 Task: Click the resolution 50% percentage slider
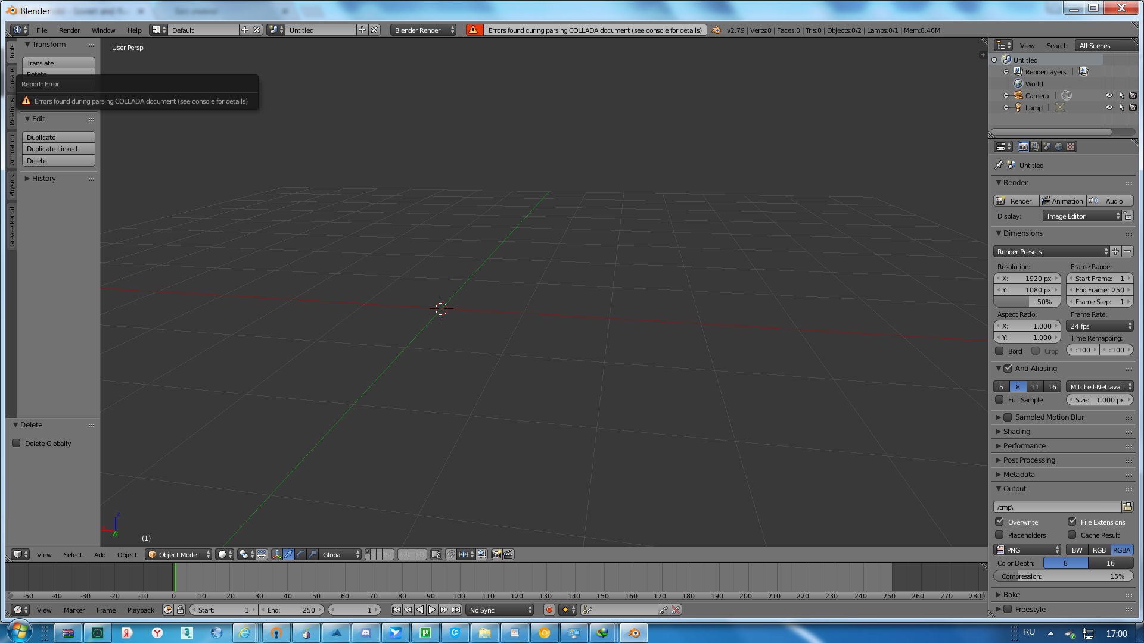tap(1027, 302)
